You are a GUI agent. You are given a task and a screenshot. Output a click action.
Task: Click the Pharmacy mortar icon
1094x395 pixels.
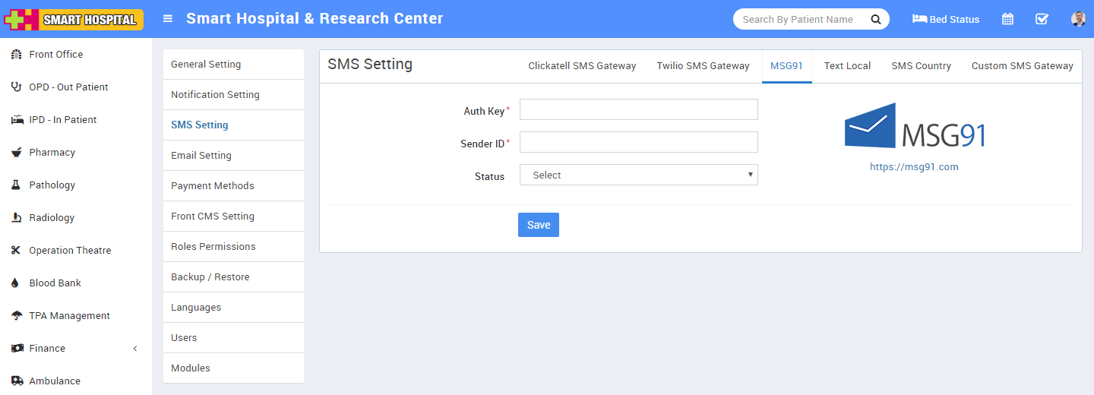16,153
